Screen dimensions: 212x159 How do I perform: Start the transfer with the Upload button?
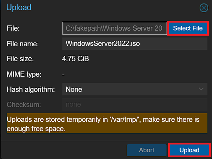189,150
